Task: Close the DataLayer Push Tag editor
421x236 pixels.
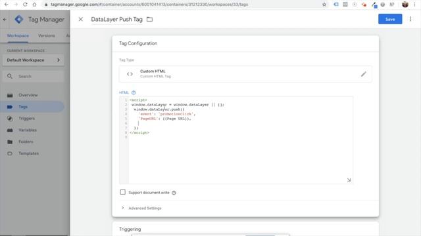Action: 80,19
